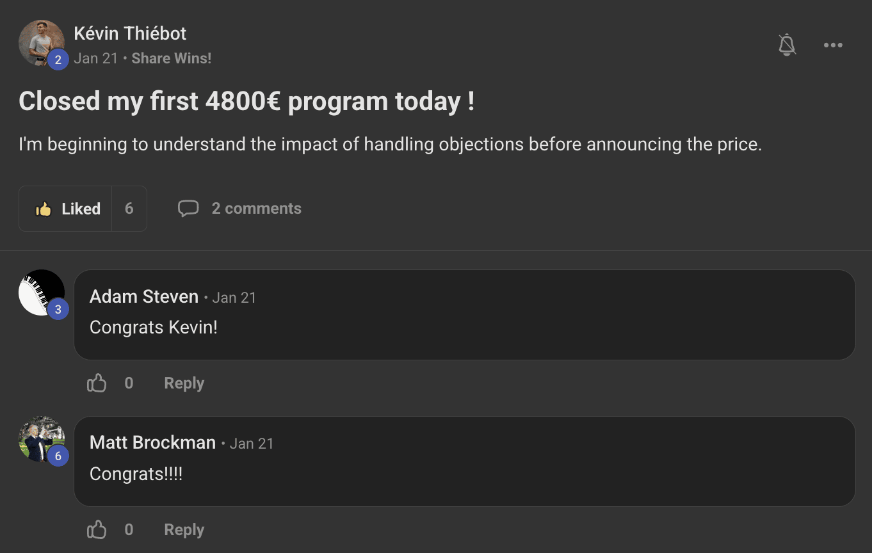Viewport: 872px width, 553px height.
Task: Like Adam Steven's comment with thumbs-up
Action: [x=97, y=383]
